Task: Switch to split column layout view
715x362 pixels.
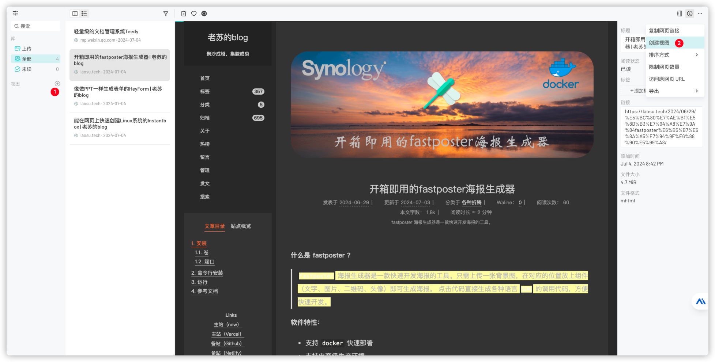Action: (x=75, y=14)
